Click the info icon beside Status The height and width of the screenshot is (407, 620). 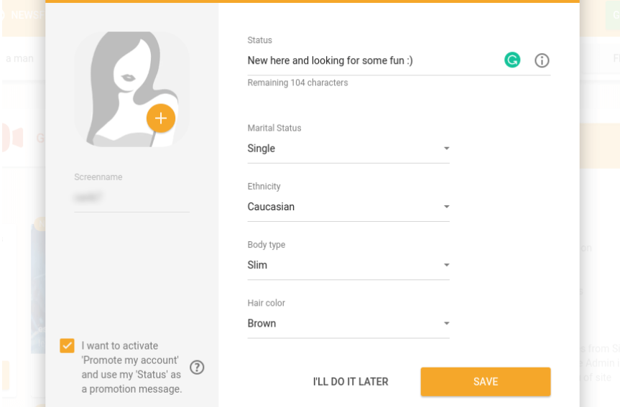click(542, 60)
